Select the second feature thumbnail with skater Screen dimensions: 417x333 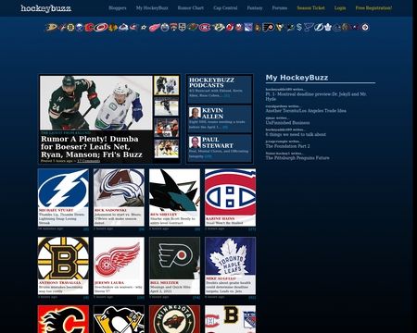(x=167, y=106)
